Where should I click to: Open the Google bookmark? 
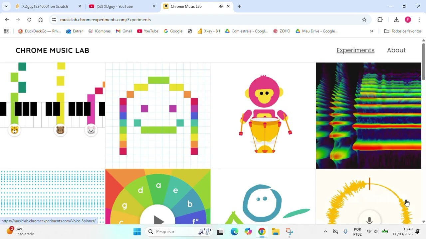click(x=173, y=31)
